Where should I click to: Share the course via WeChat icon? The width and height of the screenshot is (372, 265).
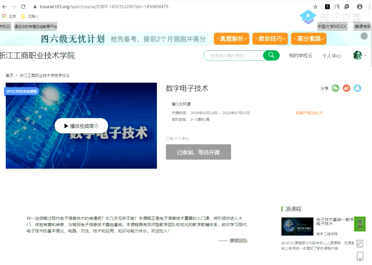pos(335,88)
